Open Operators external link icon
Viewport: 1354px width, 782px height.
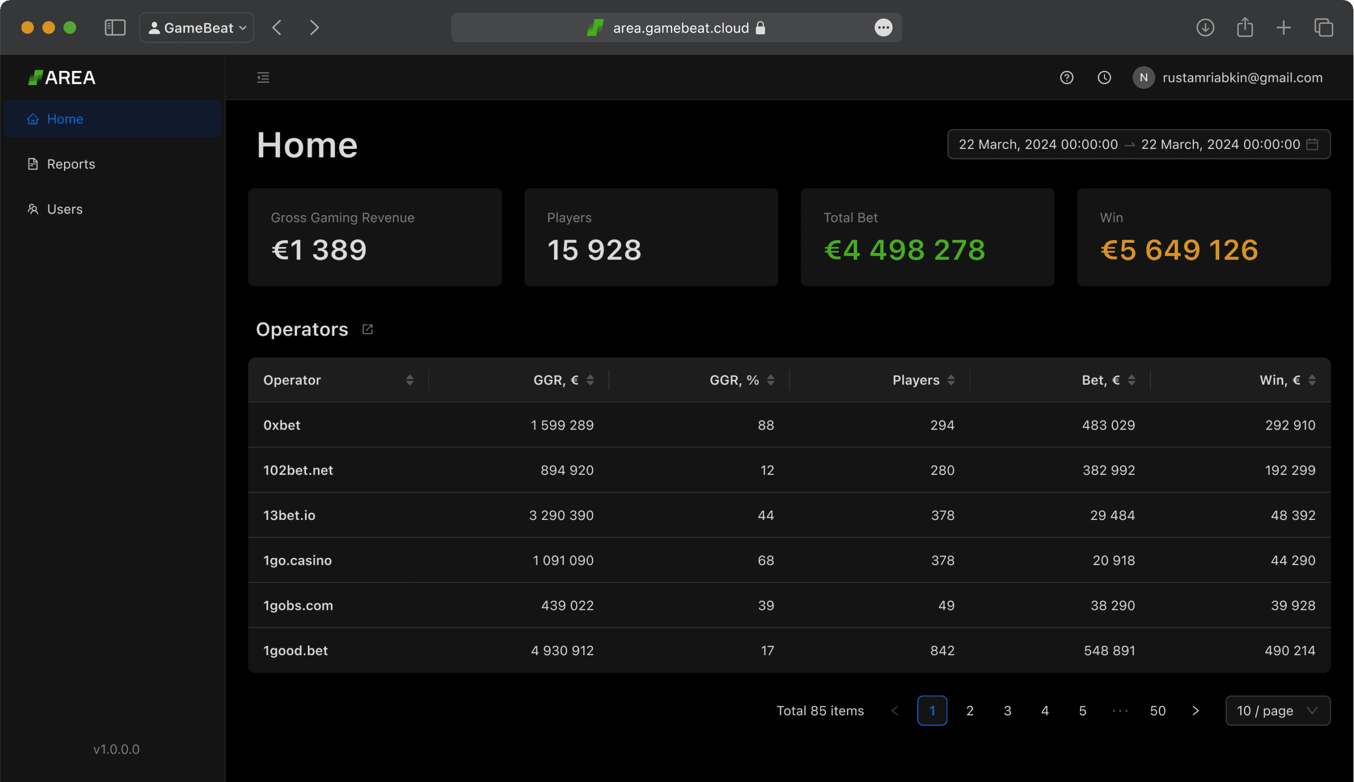tap(367, 329)
